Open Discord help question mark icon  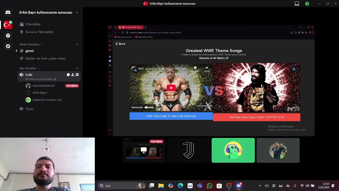coord(307,3)
